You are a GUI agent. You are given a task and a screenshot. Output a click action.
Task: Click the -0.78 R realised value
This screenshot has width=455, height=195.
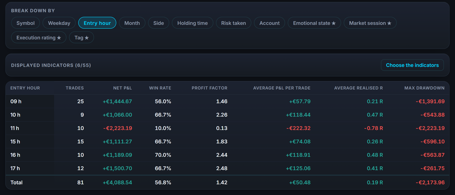[x=374, y=128]
